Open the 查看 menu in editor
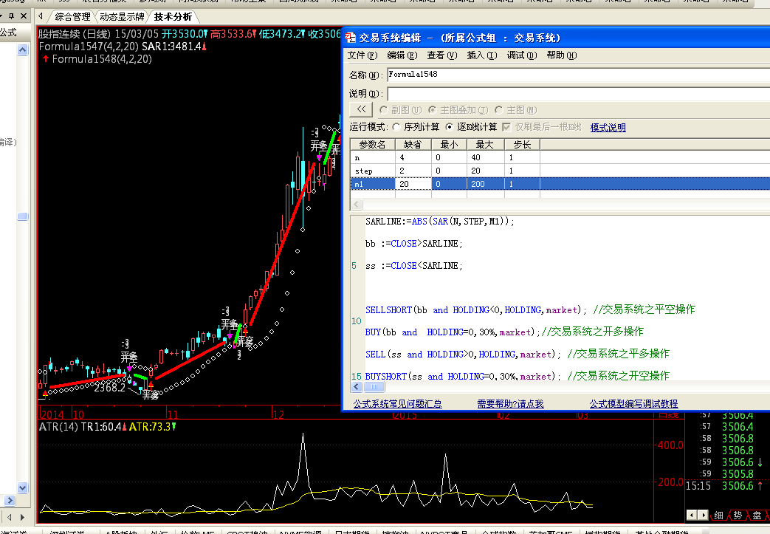770x534 pixels. click(x=442, y=55)
